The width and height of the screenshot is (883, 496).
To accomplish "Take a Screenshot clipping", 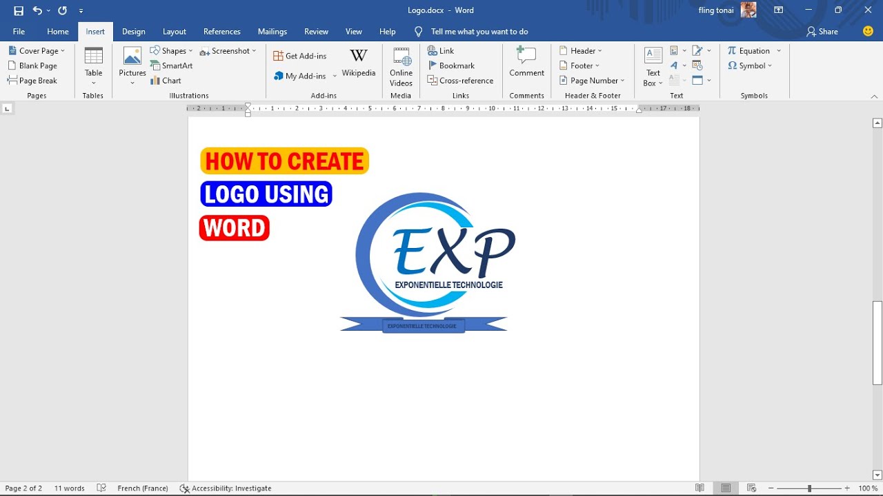I will tap(228, 51).
